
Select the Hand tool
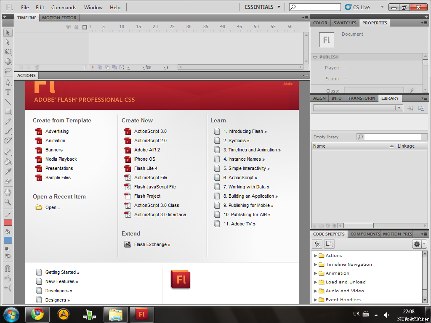[8, 192]
